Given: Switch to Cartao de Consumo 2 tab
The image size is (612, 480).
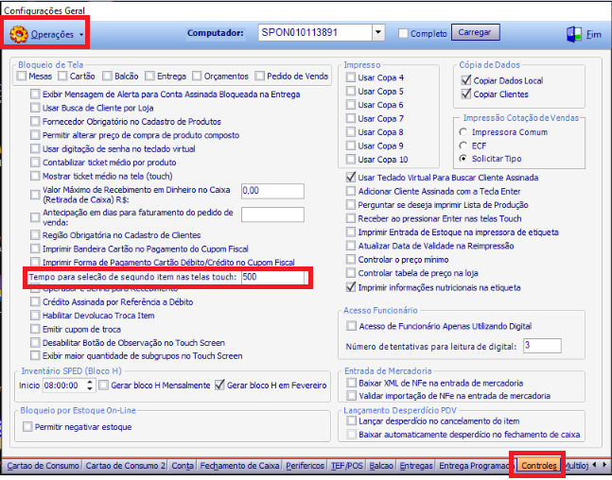Looking at the screenshot, I should (x=125, y=466).
